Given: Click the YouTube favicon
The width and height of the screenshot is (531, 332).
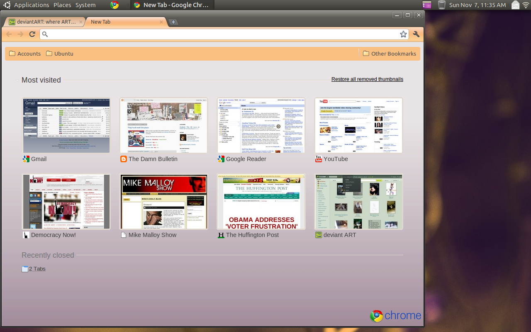Looking at the screenshot, I should 318,159.
